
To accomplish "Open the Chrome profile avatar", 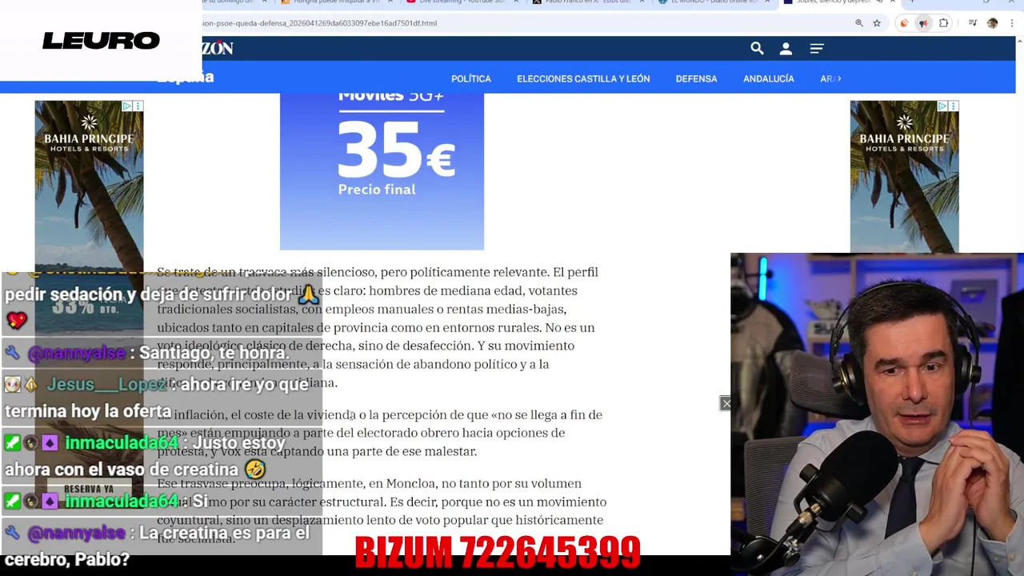I will click(x=993, y=23).
